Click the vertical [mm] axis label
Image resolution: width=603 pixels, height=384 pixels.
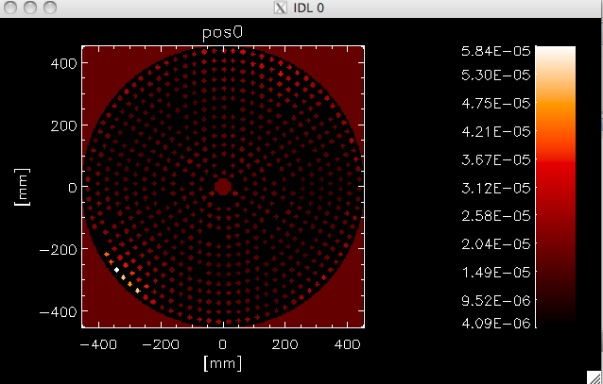[x=22, y=187]
